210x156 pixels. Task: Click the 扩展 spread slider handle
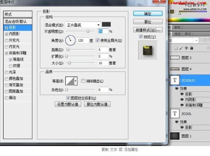click(x=67, y=56)
